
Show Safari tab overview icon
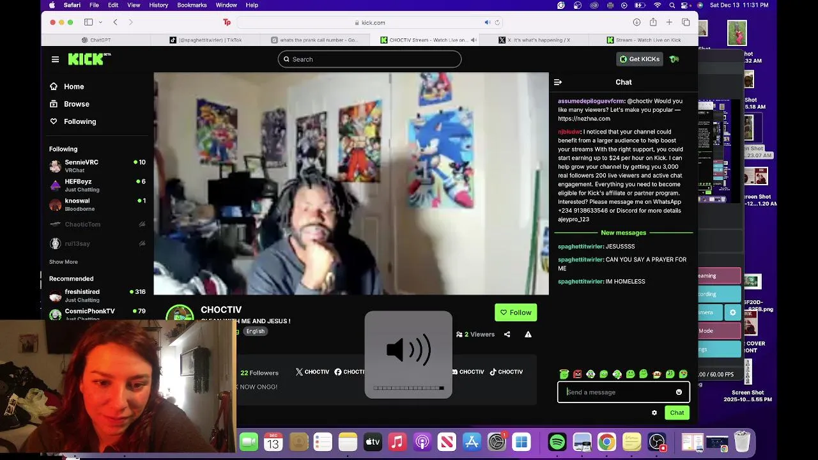coord(686,22)
